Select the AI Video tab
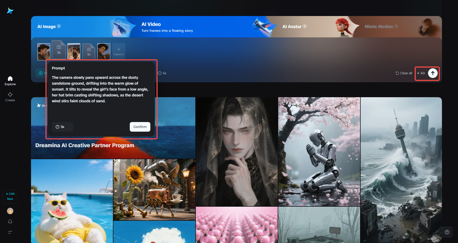 [167, 27]
